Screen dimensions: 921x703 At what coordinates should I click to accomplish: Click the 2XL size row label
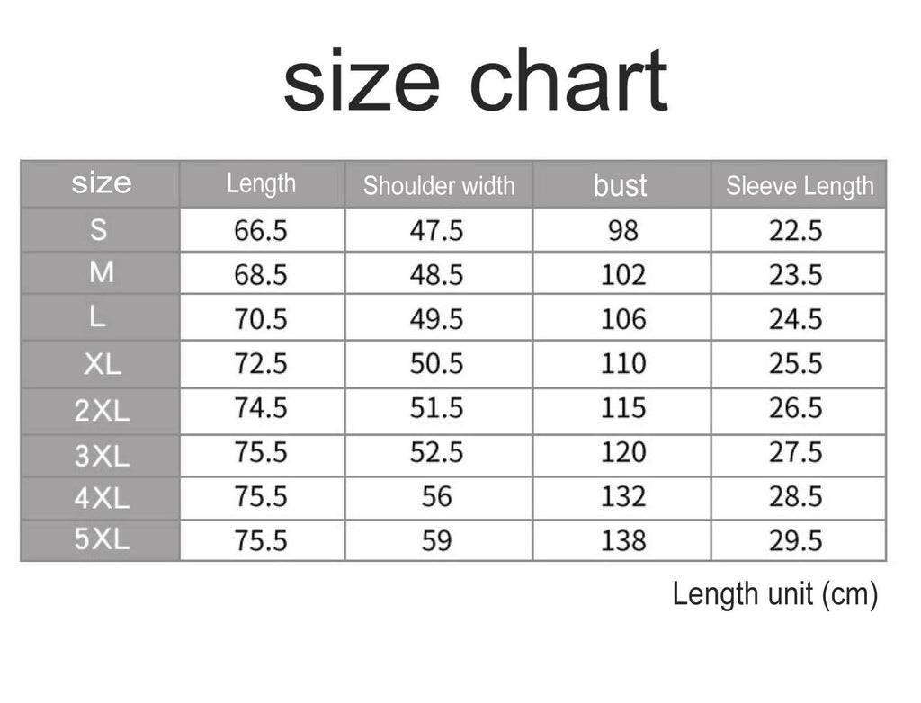coord(102,412)
